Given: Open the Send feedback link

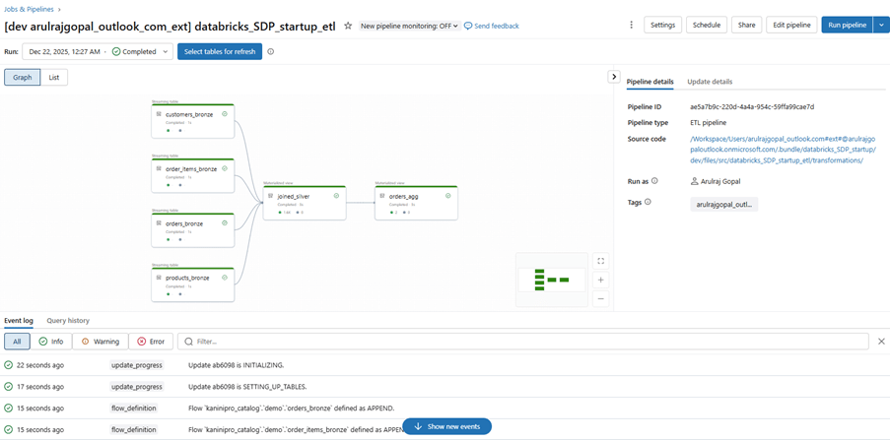Looking at the screenshot, I should point(491,26).
